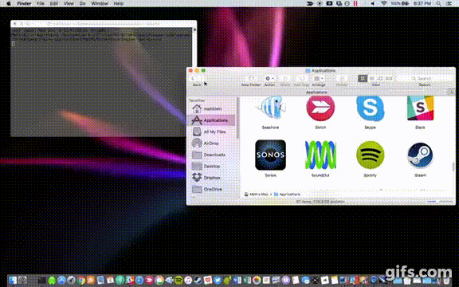The height and width of the screenshot is (287, 459).
Task: Click Matt's Mac in the path bar
Action: coord(257,195)
